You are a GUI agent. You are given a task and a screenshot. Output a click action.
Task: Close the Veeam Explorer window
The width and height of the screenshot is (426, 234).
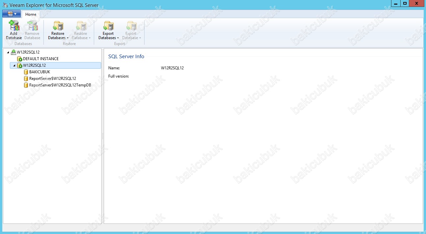tap(417, 4)
